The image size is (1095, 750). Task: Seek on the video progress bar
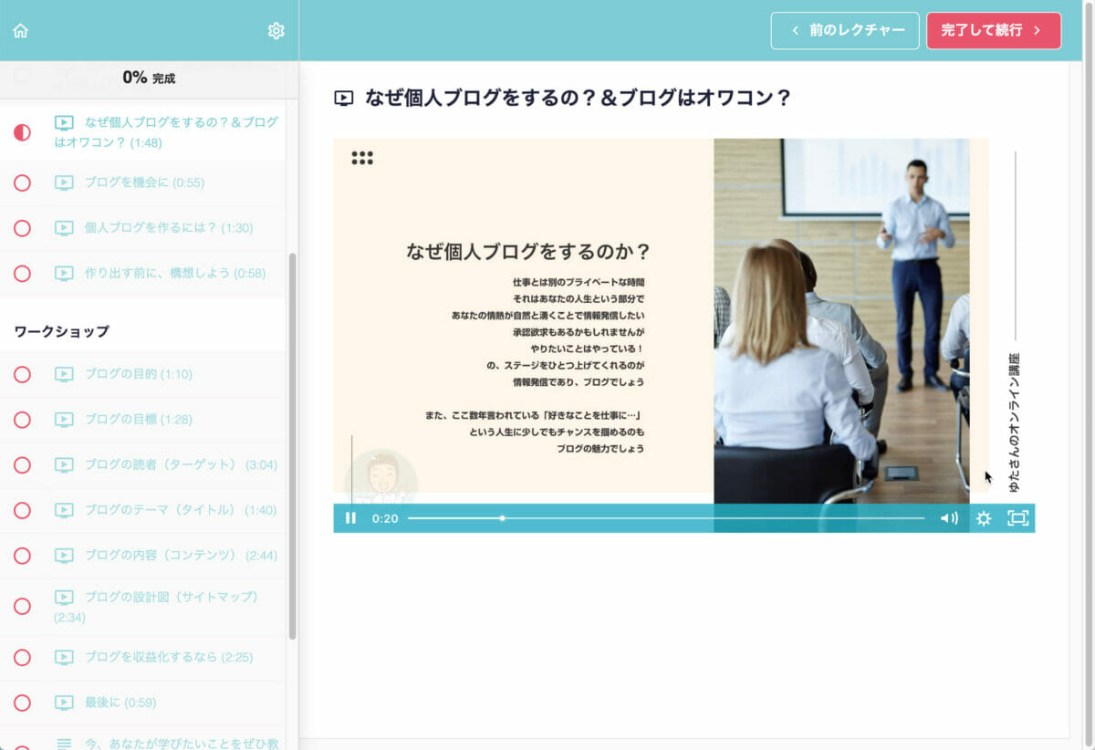(666, 518)
